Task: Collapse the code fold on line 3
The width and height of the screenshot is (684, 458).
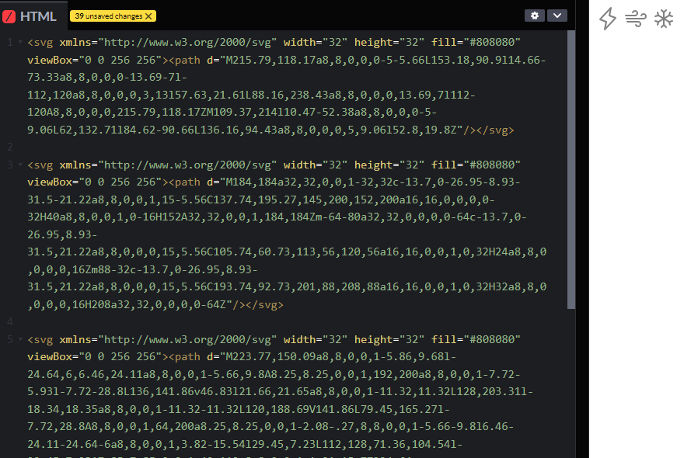Action: point(20,165)
